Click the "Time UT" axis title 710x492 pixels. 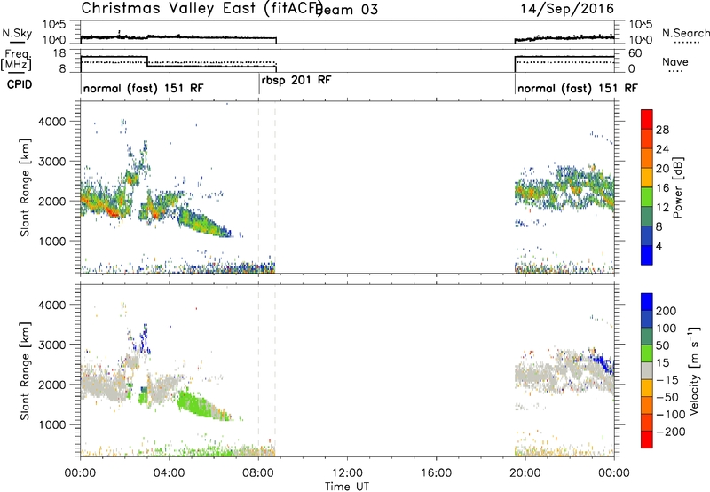tap(347, 486)
